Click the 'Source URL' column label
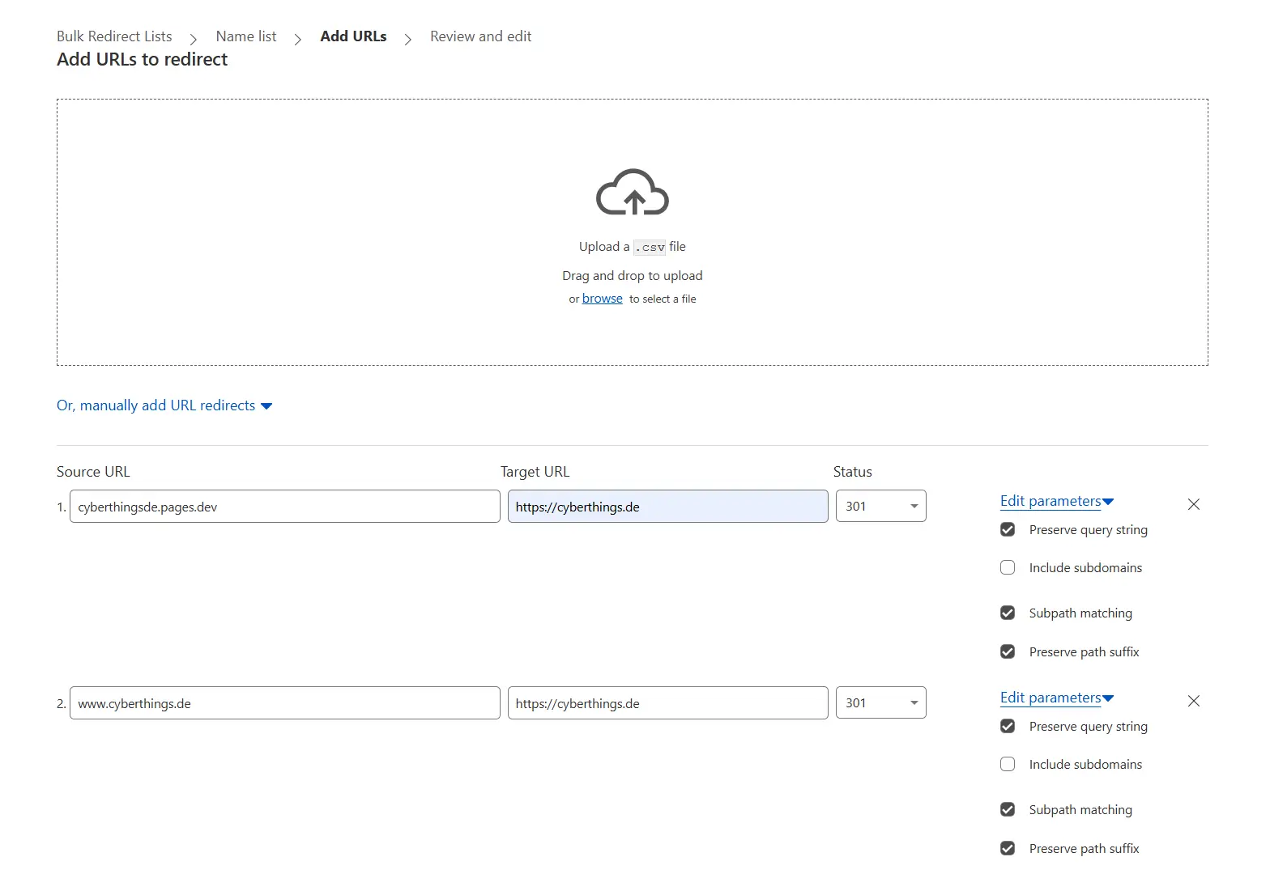This screenshot has width=1270, height=874. pos(93,472)
